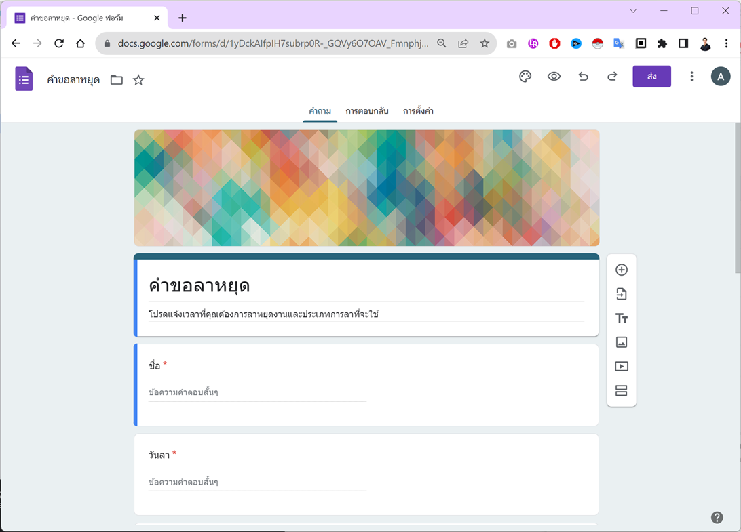741x532 pixels.
Task: Click the Preview eye icon
Action: click(x=554, y=76)
